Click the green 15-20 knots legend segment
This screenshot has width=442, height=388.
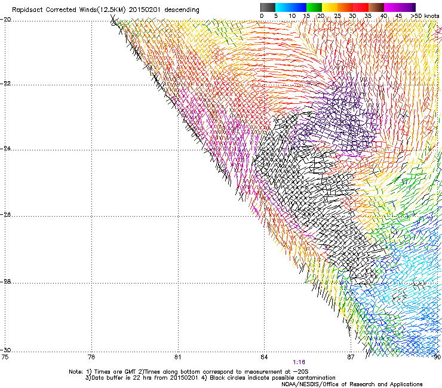(314, 8)
